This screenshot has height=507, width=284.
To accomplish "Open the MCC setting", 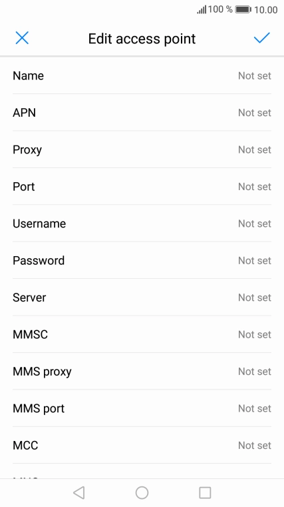I will pyautogui.click(x=142, y=445).
